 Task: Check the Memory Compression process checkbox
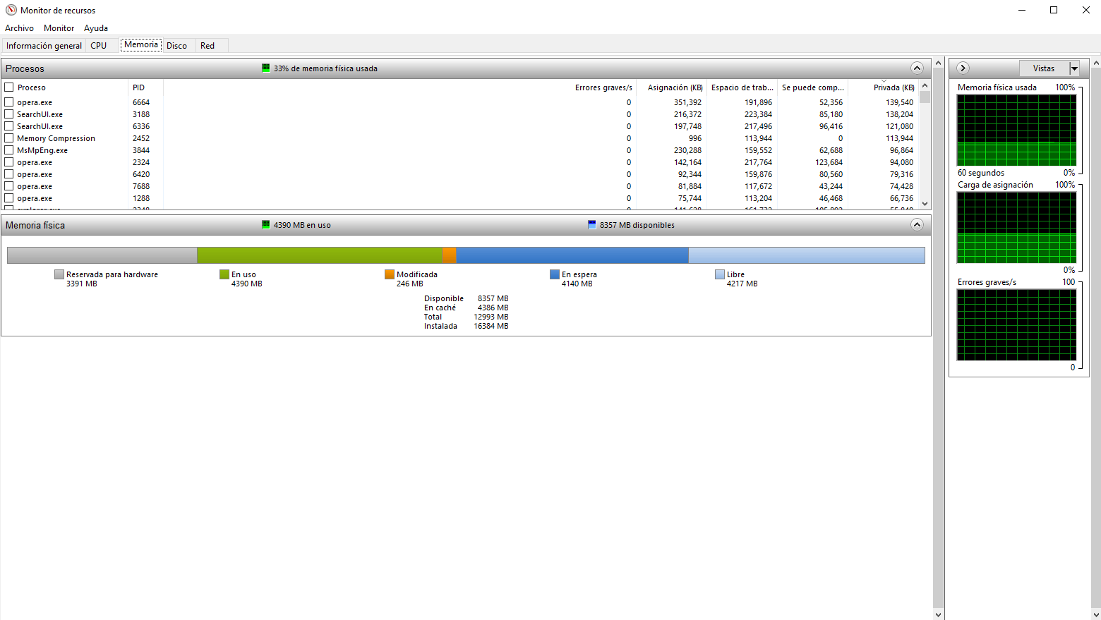10,138
